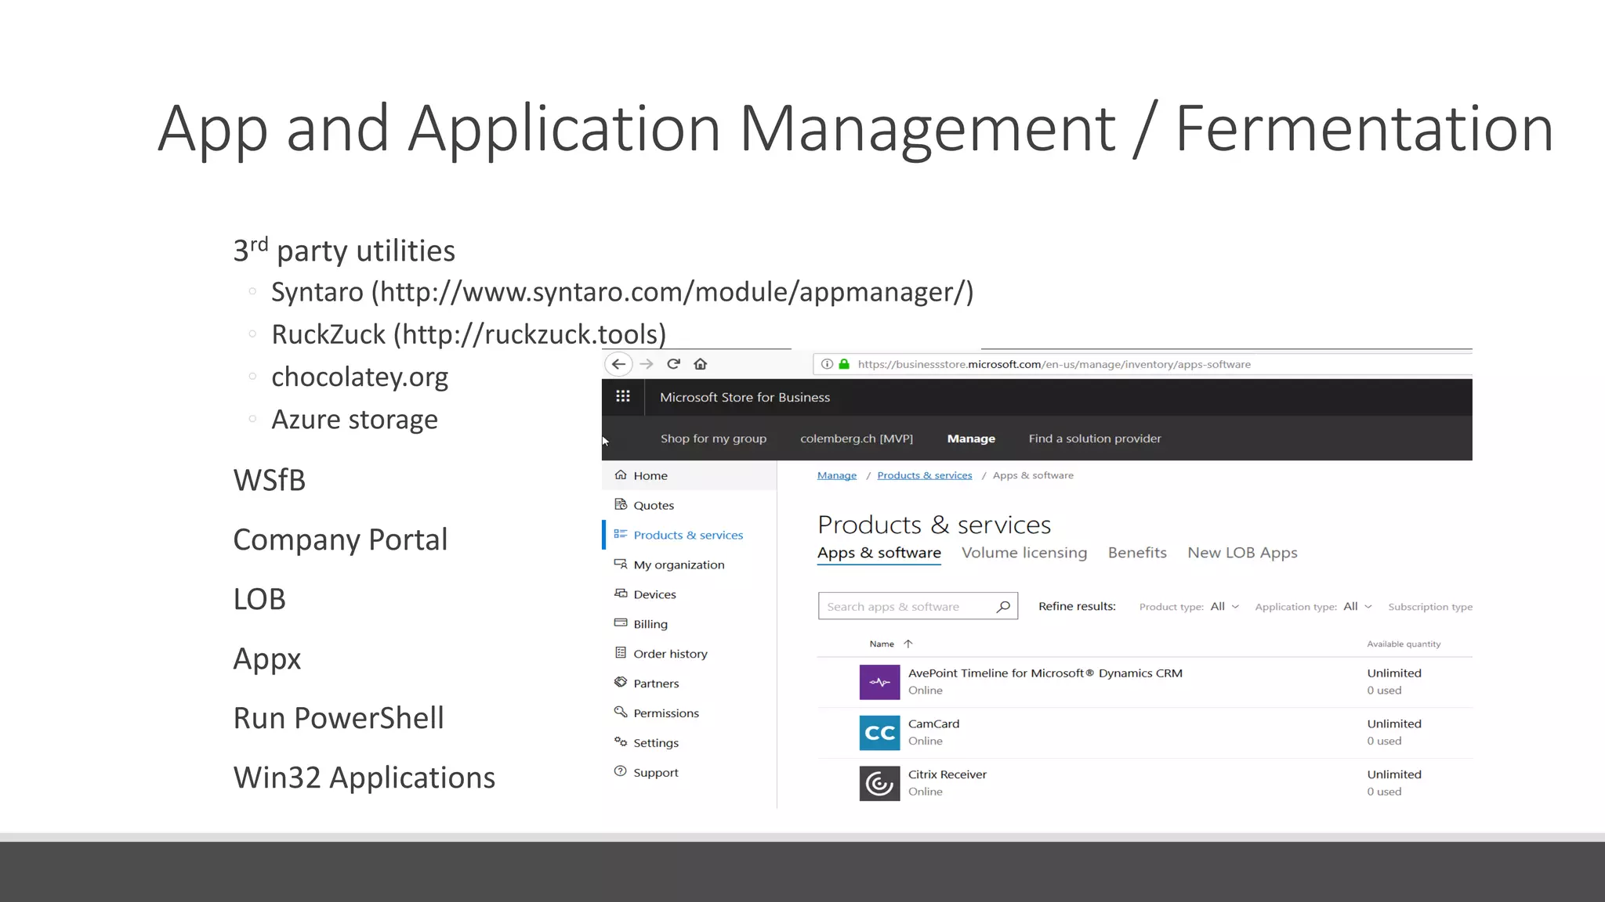Click the RuckZuck tools URL text
This screenshot has width=1605, height=902.
pos(530,334)
